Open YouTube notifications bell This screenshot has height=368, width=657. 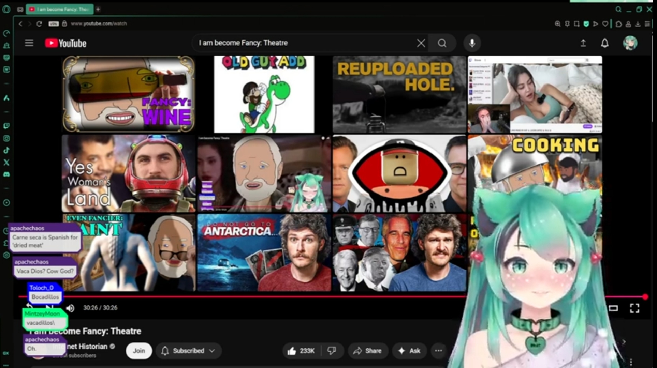click(x=604, y=43)
